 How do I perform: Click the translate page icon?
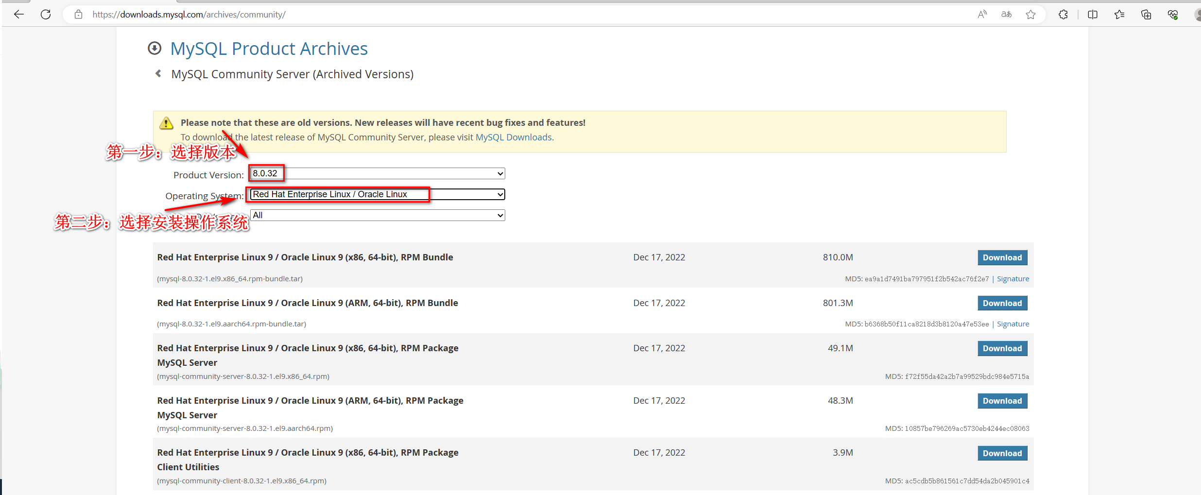coord(1007,15)
